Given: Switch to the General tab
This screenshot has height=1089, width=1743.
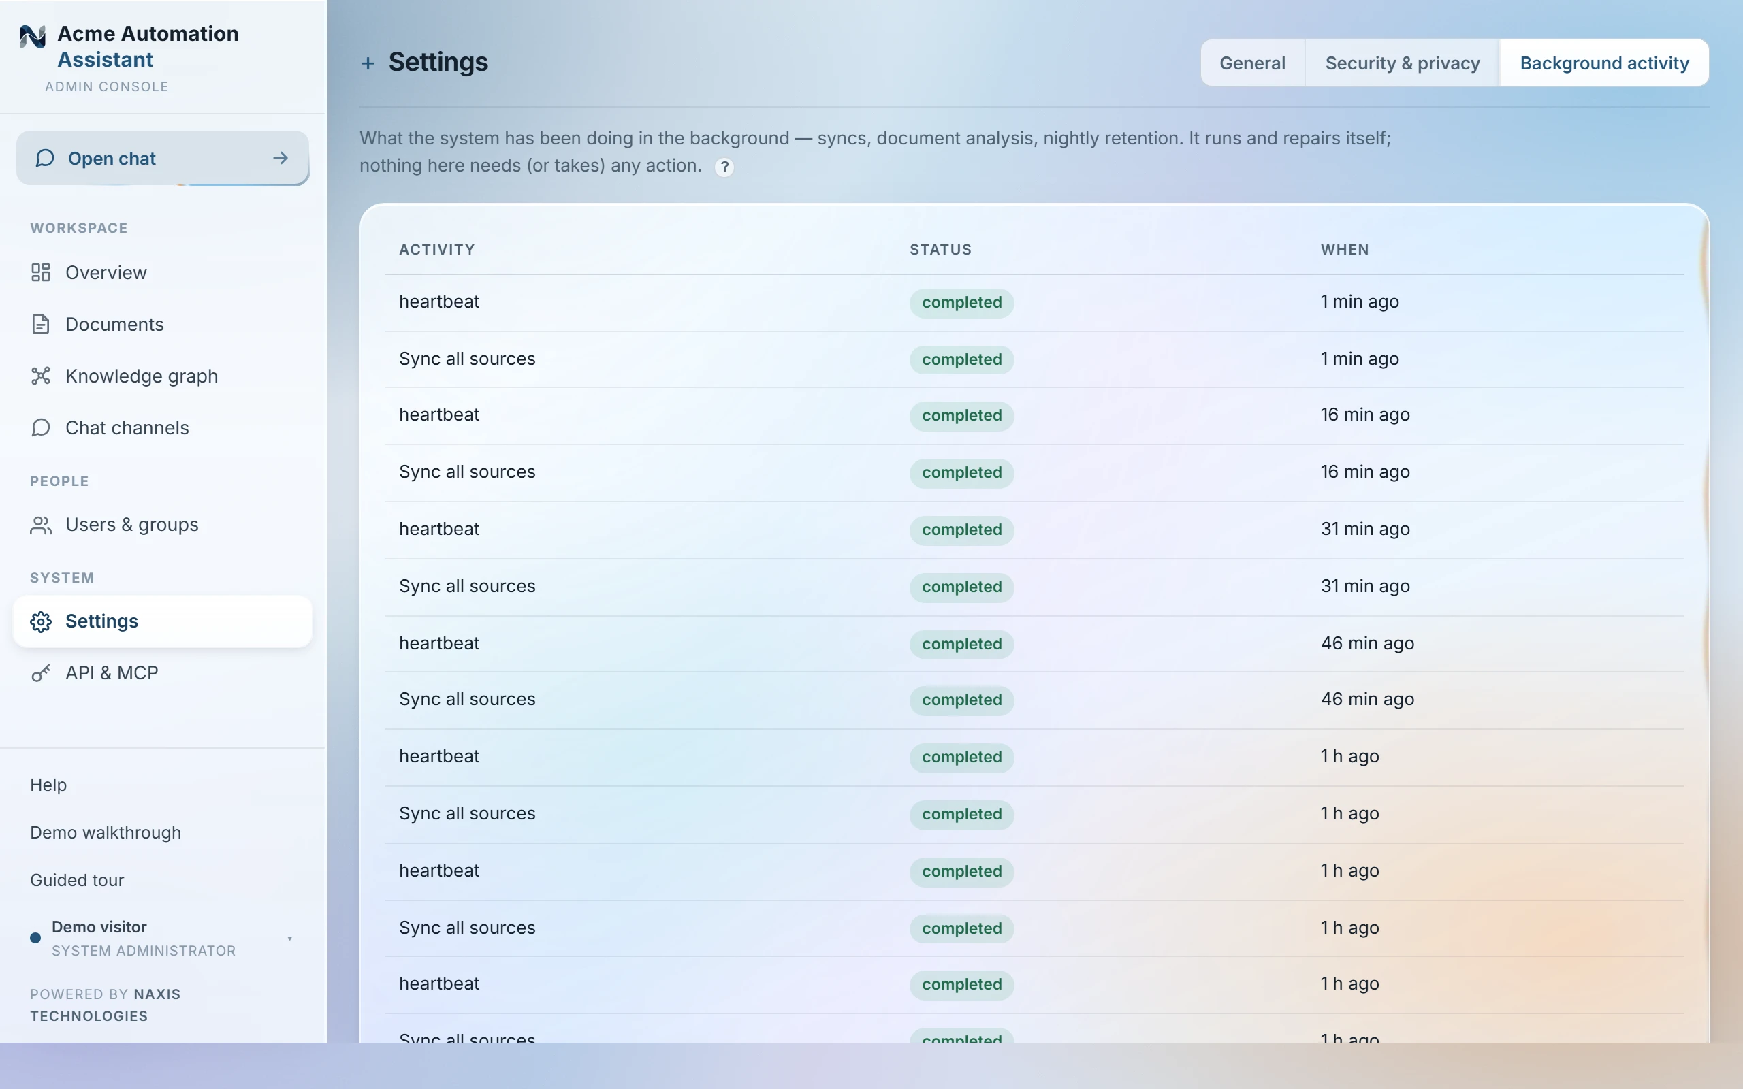Looking at the screenshot, I should tap(1253, 63).
